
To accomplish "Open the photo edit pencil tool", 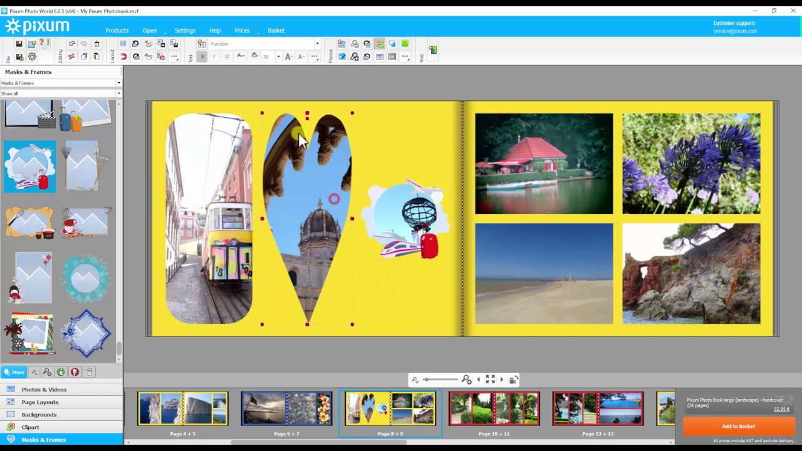I will click(341, 57).
